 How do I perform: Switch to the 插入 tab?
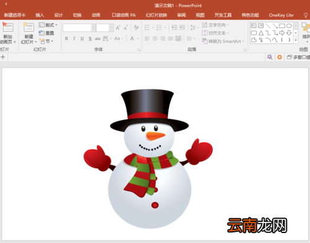coord(40,15)
